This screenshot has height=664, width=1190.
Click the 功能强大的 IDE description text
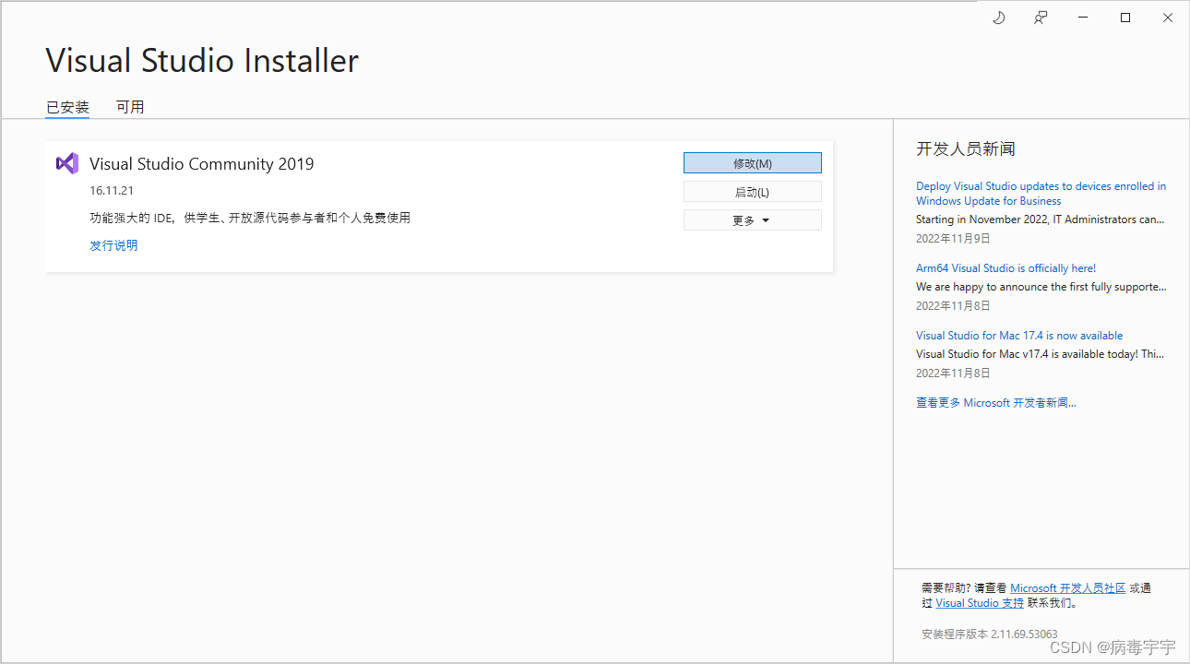coord(250,219)
